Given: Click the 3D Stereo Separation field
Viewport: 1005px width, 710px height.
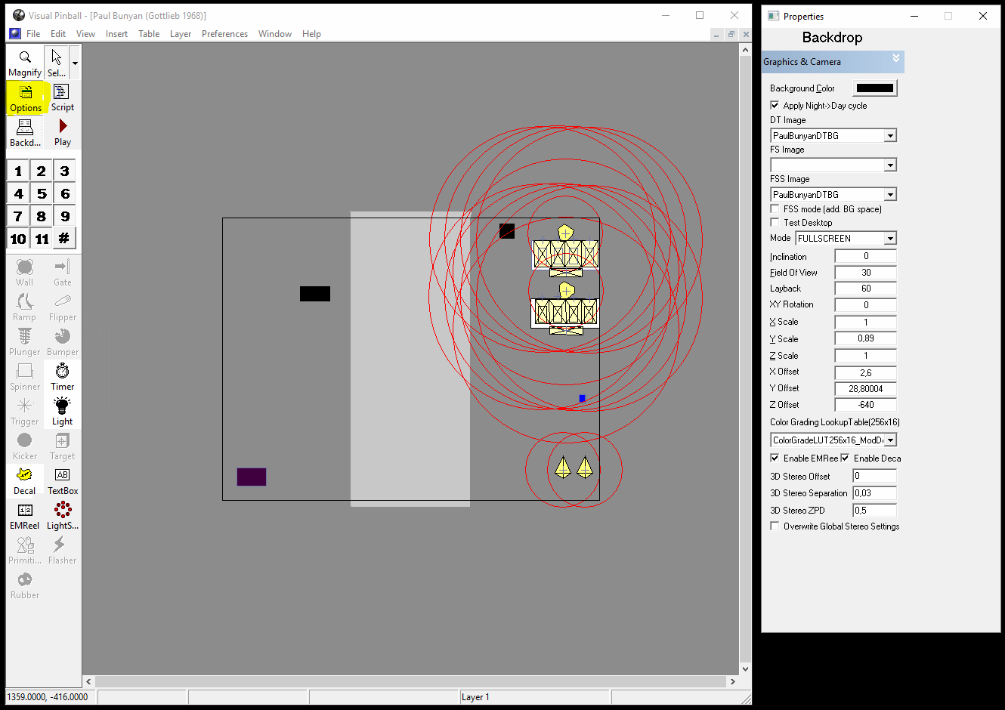Looking at the screenshot, I should 875,493.
